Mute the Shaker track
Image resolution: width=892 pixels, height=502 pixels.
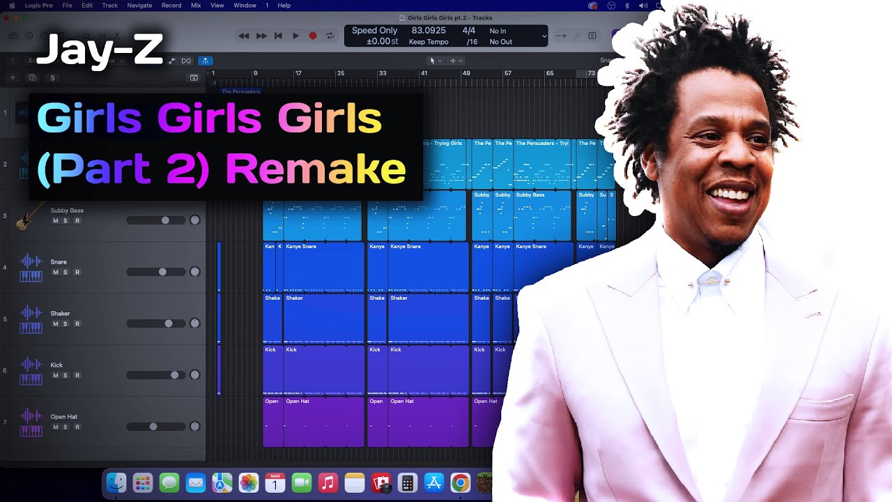pyautogui.click(x=56, y=324)
